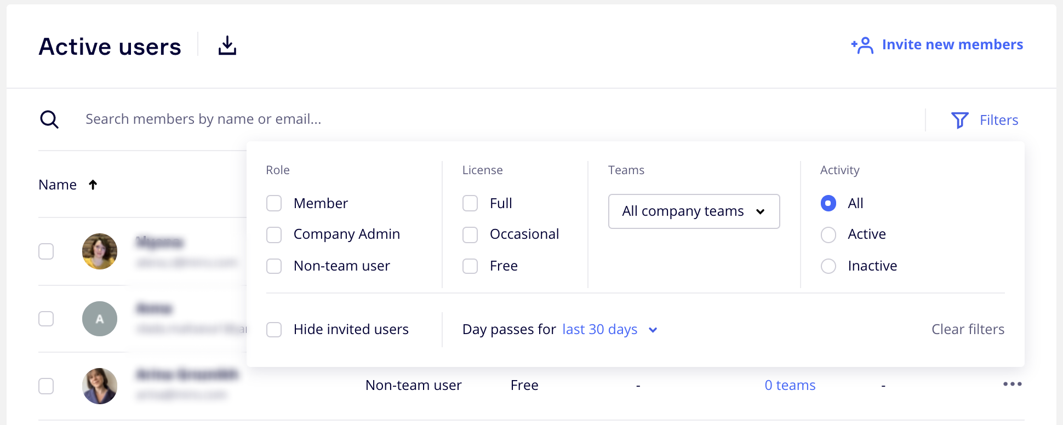Click the search magnifier icon
Image resolution: width=1063 pixels, height=425 pixels.
pyautogui.click(x=49, y=119)
